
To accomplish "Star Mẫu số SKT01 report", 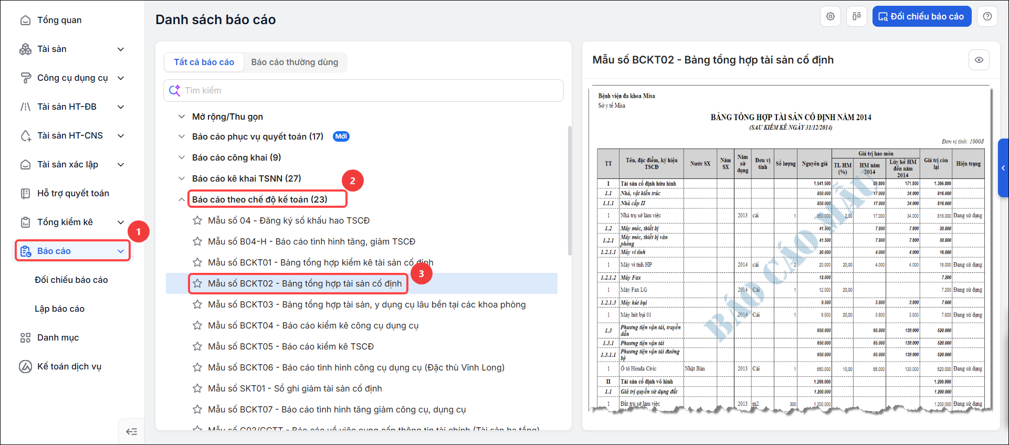I will pyautogui.click(x=197, y=388).
